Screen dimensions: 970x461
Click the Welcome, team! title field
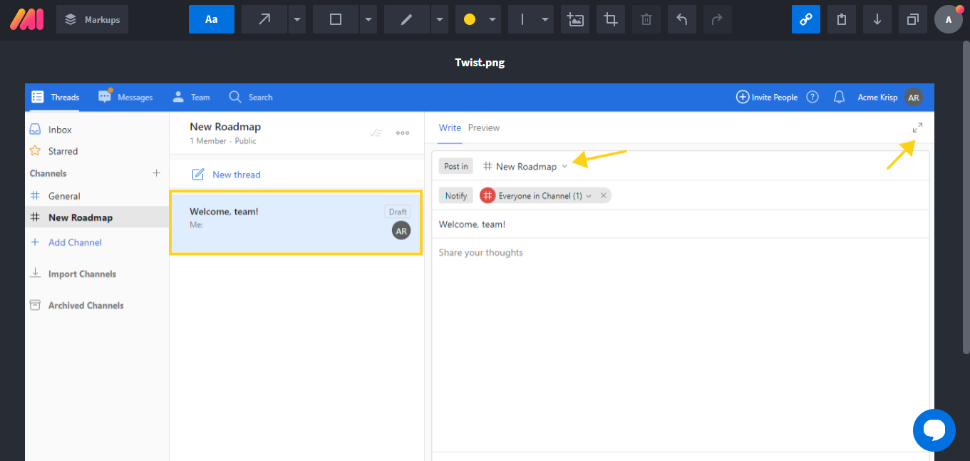681,224
